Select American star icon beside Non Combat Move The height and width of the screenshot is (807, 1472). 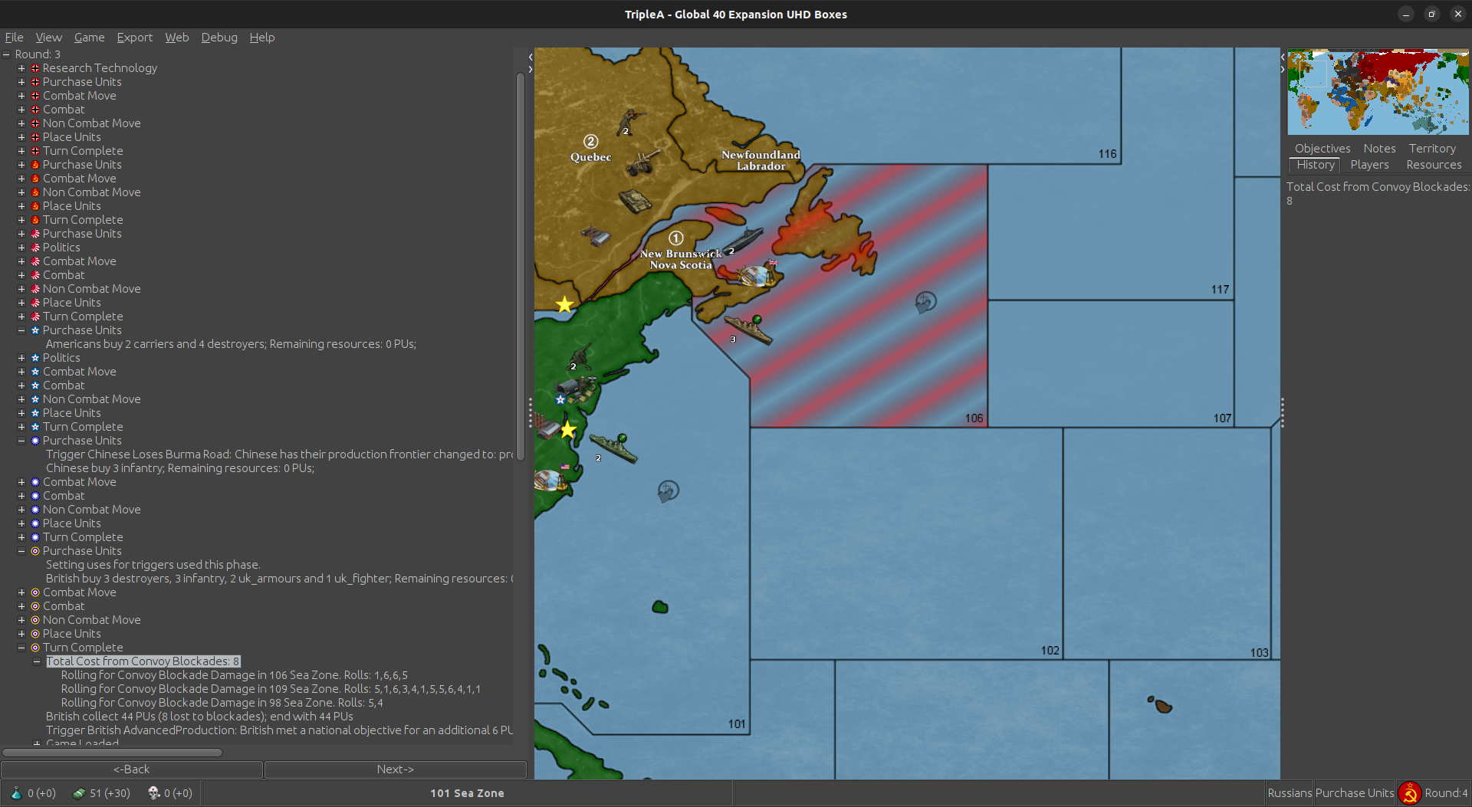[35, 399]
